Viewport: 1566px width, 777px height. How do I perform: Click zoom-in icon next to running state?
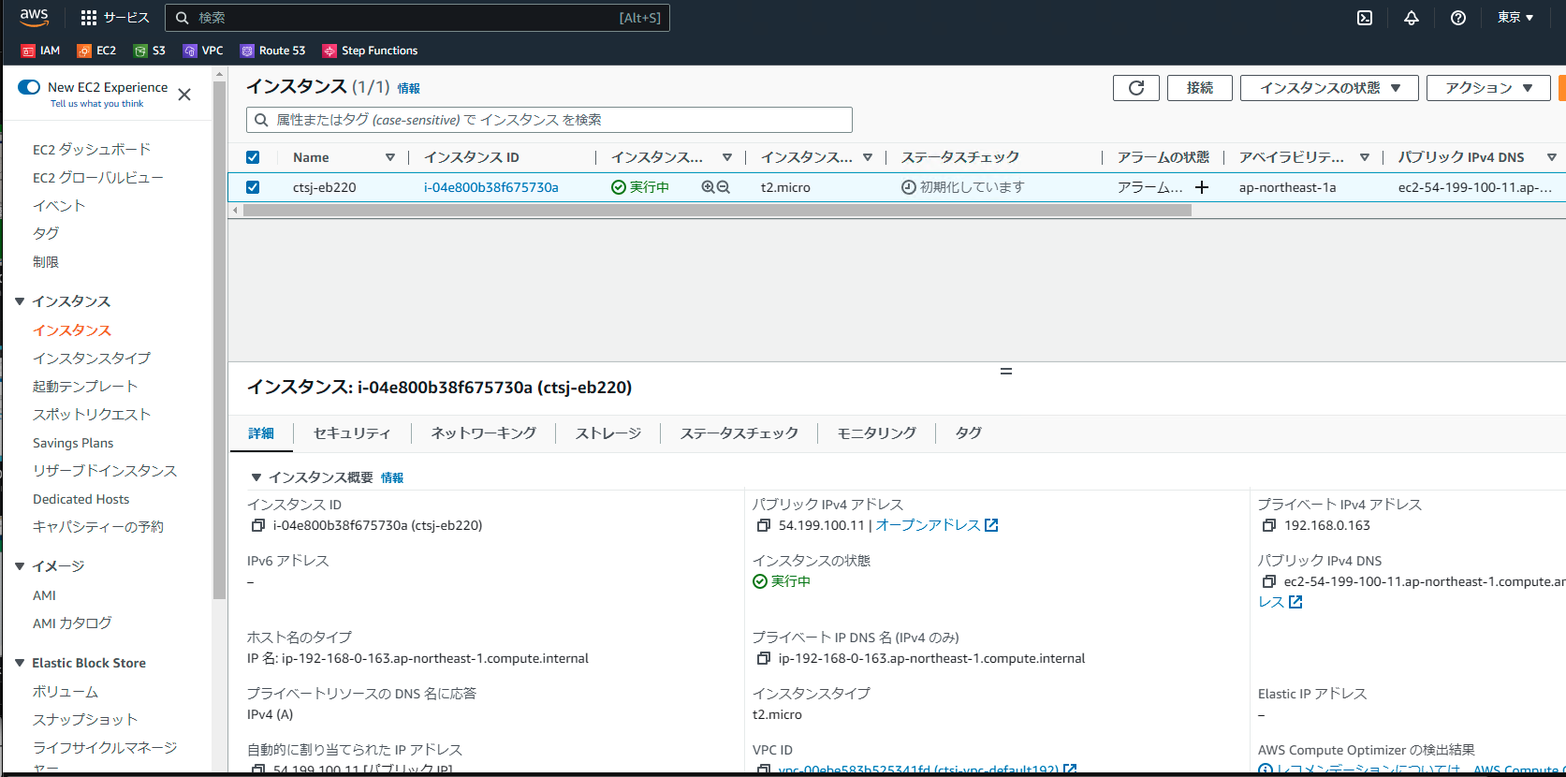[709, 187]
